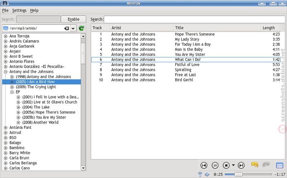Screen dimensions: 287x178
Task: Expand the Barry White folder
Action: [5, 153]
